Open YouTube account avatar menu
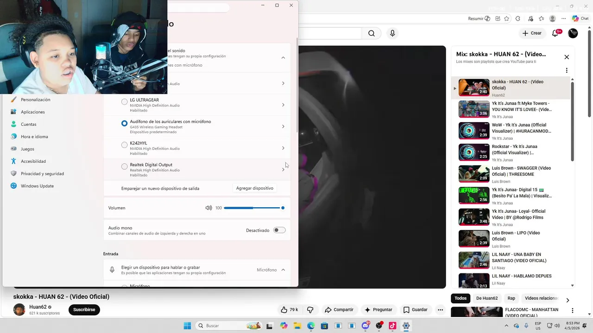 click(573, 33)
